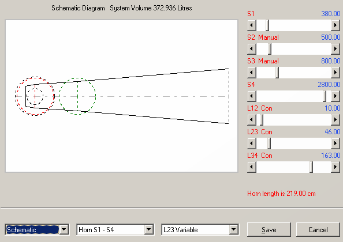343x242 pixels.
Task: Click the Horn length is 219.00 cm text
Action: (x=281, y=194)
